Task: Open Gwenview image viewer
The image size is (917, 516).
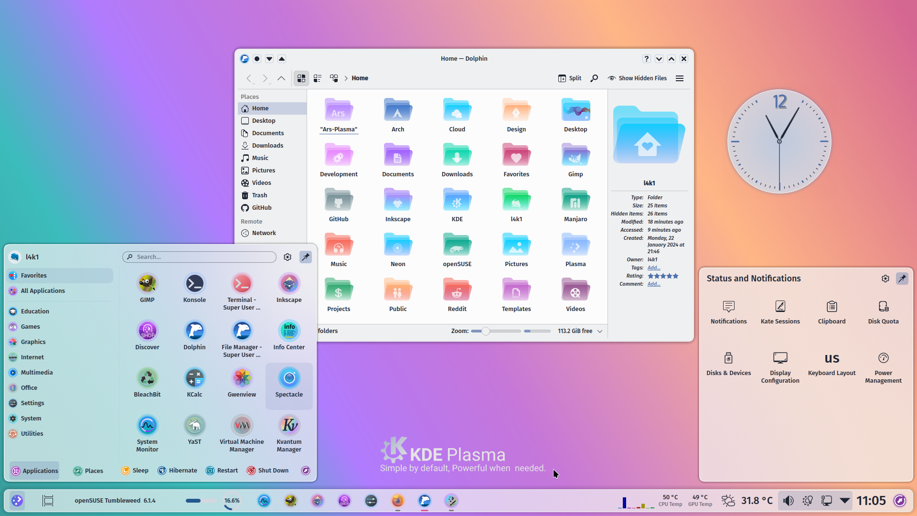Action: 242,383
